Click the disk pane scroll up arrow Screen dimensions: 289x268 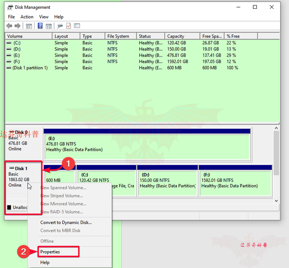point(276,128)
